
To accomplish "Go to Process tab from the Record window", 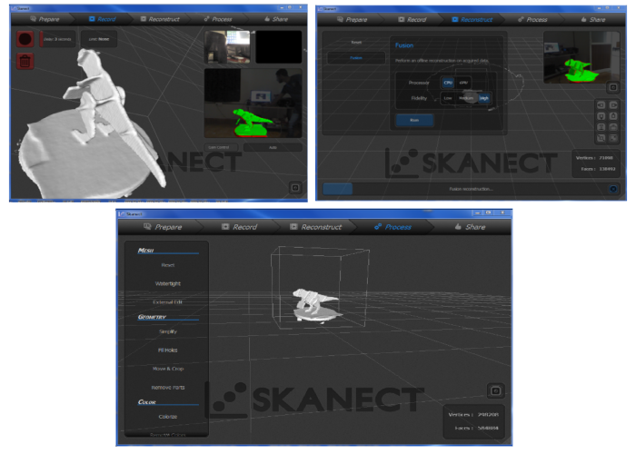I will [218, 19].
